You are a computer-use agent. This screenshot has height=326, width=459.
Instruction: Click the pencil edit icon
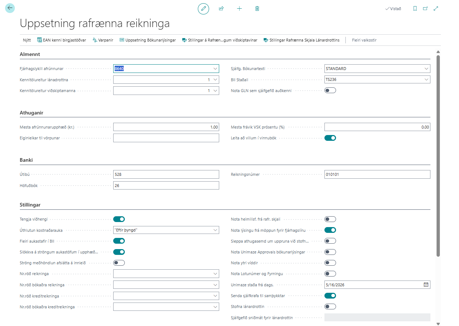203,8
